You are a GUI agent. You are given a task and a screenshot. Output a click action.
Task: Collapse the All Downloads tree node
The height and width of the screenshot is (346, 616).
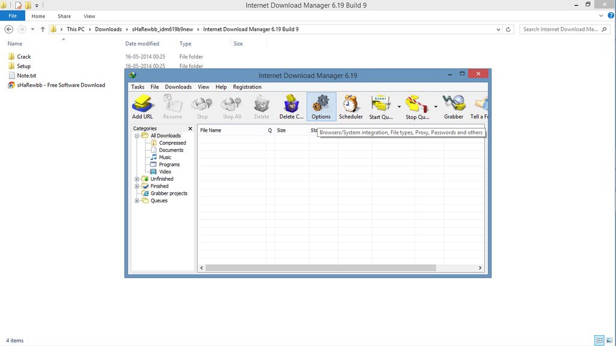(x=137, y=136)
